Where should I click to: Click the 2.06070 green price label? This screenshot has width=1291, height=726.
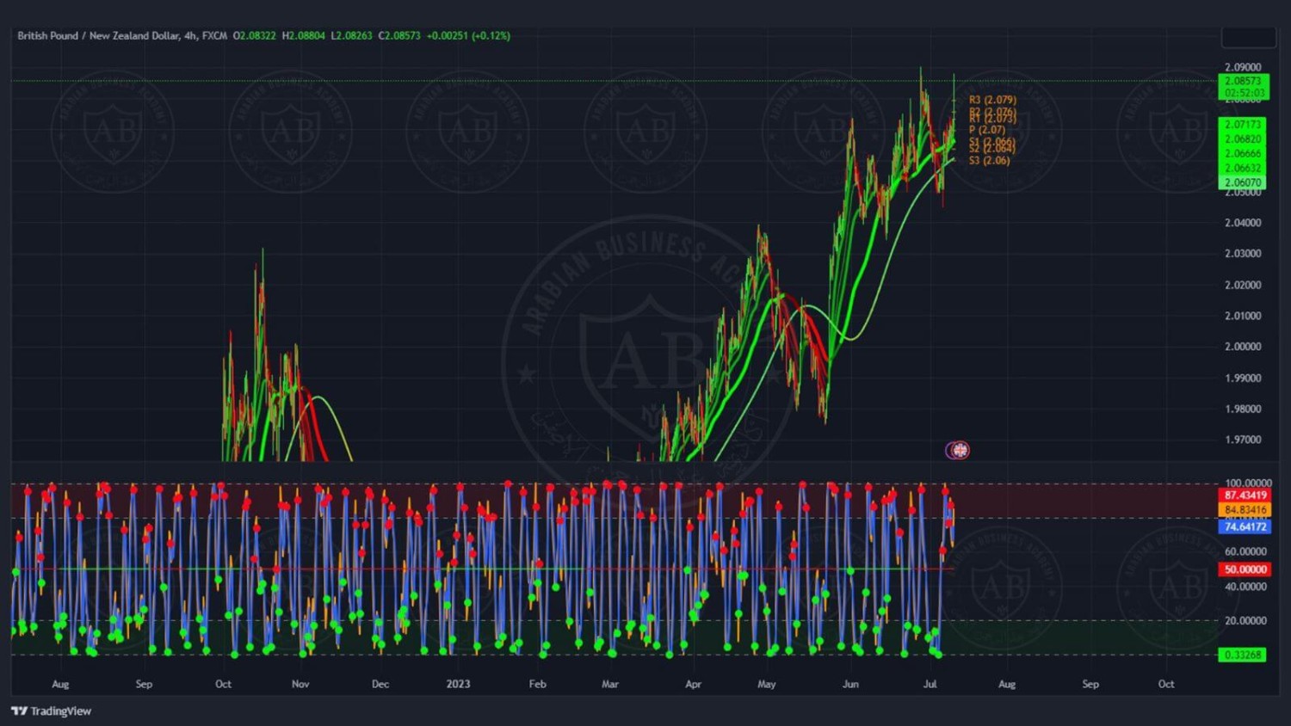click(x=1242, y=182)
